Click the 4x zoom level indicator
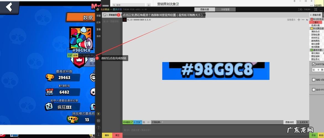This screenshot has height=138, width=324. [307, 20]
